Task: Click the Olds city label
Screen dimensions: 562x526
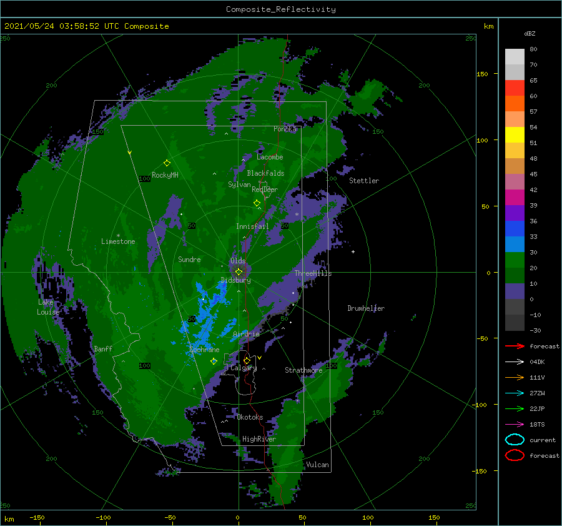Action: pyautogui.click(x=238, y=261)
